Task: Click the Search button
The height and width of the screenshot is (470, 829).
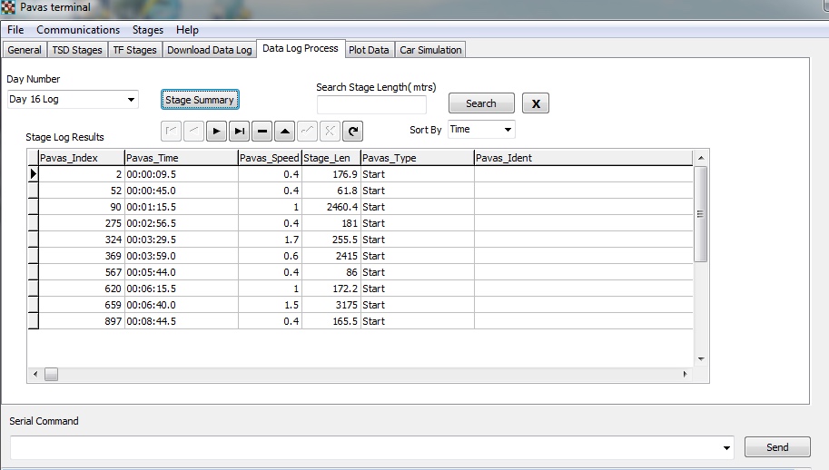Action: coord(481,103)
